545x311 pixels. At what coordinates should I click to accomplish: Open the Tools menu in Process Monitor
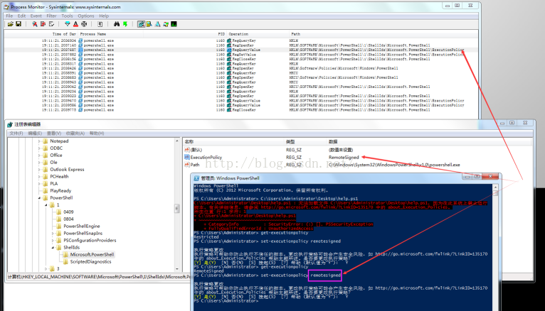pyautogui.click(x=67, y=16)
